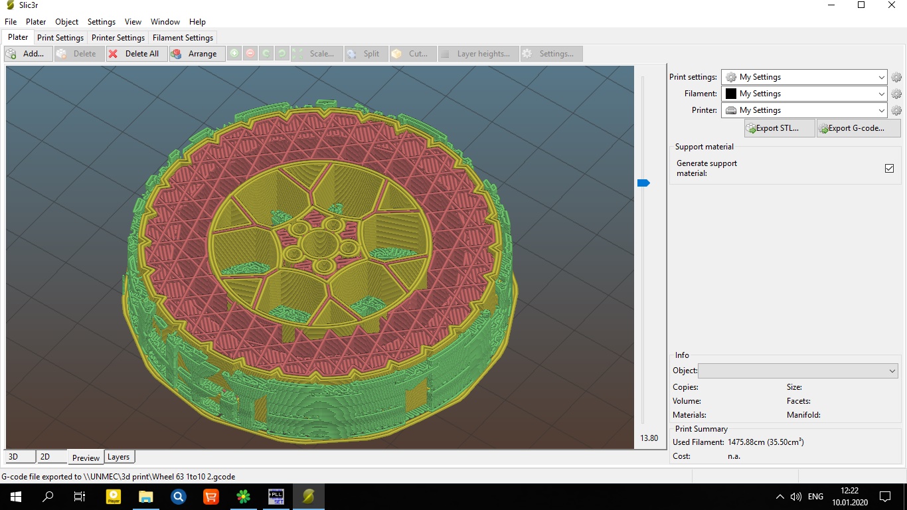The height and width of the screenshot is (510, 907).
Task: Expand the Object dropdown in Info panel
Action: (798, 371)
